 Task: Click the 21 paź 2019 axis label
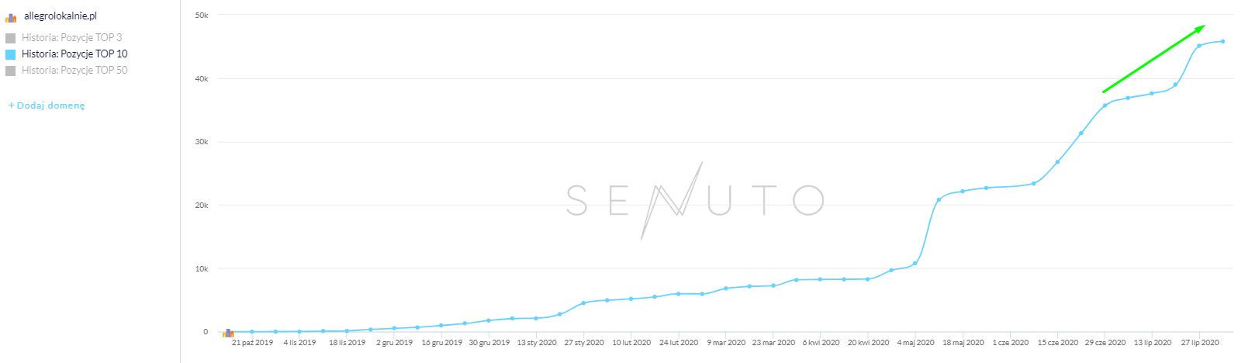pos(252,342)
